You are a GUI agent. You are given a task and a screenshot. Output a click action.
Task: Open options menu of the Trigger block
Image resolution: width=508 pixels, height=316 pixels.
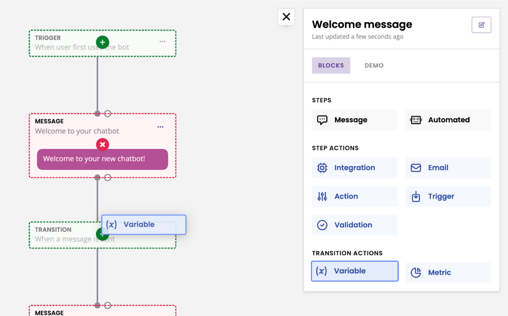[162, 41]
